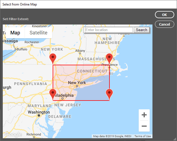
Task: Switch to the Satellite view tab
Action: pyautogui.click(x=38, y=33)
